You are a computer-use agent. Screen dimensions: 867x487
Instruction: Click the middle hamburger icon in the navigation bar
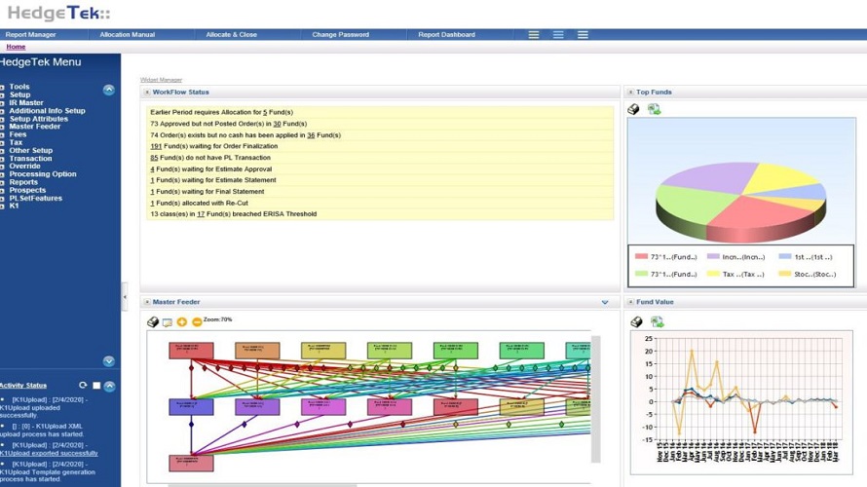click(x=558, y=34)
